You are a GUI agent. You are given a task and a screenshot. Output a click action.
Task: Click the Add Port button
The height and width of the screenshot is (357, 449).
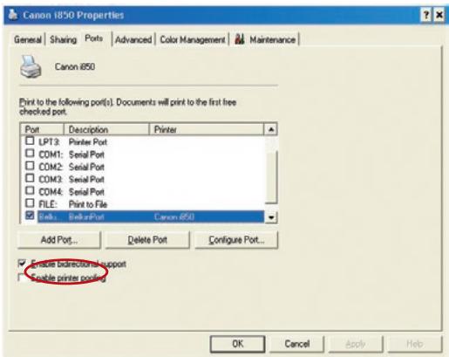pyautogui.click(x=59, y=240)
